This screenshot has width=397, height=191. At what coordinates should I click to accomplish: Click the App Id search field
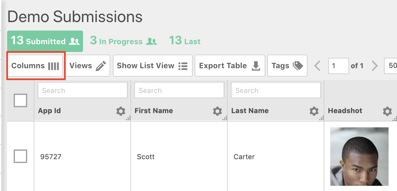click(82, 90)
